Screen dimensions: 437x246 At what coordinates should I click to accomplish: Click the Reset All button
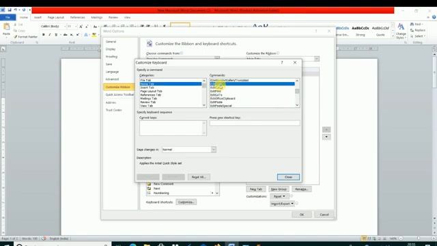(x=199, y=177)
